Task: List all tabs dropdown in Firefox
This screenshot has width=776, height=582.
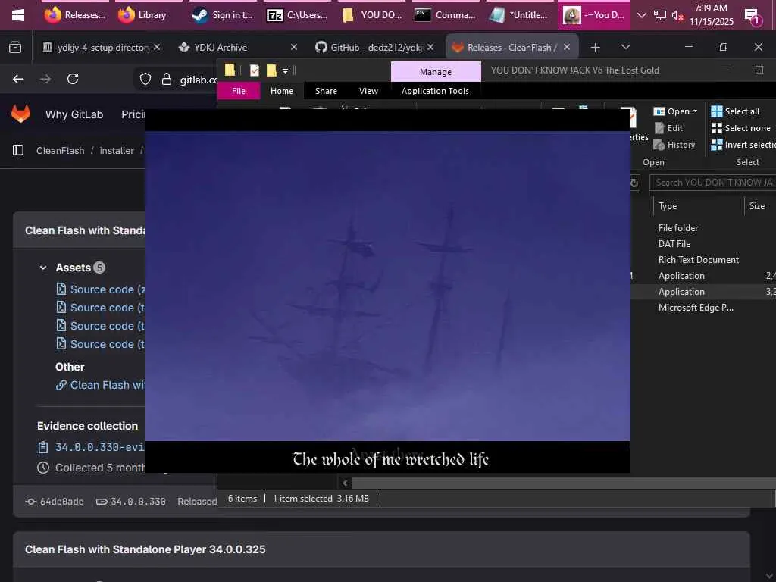Action: (x=625, y=47)
